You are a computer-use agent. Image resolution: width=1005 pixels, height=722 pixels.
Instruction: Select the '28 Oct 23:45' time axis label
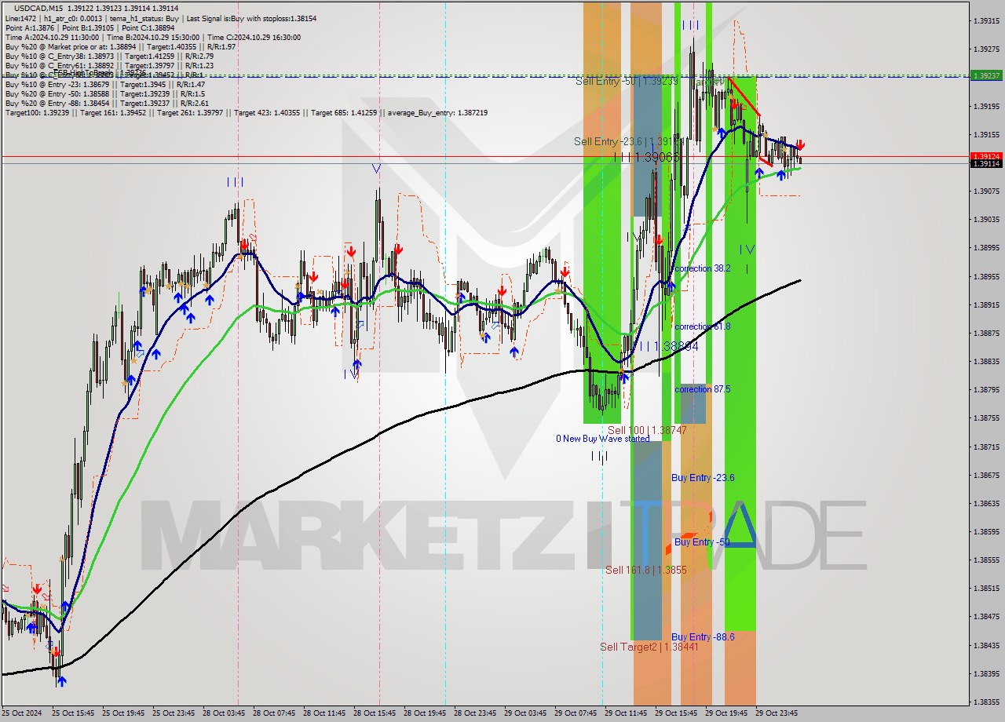476,713
